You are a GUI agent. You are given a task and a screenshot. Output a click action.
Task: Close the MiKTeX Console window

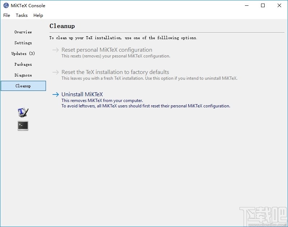tap(279, 5)
